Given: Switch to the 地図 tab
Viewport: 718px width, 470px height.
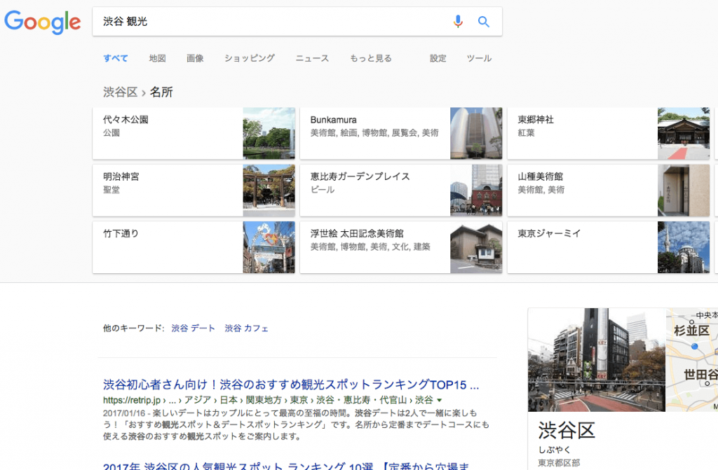Looking at the screenshot, I should (157, 58).
